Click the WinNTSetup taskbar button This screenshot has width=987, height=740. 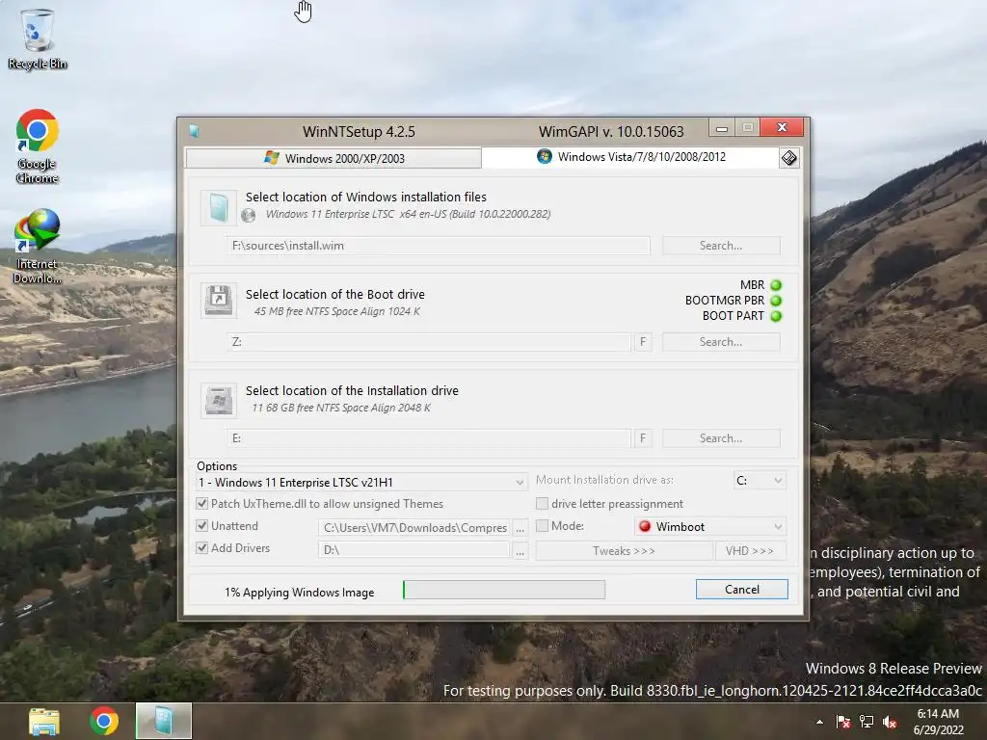pos(164,721)
